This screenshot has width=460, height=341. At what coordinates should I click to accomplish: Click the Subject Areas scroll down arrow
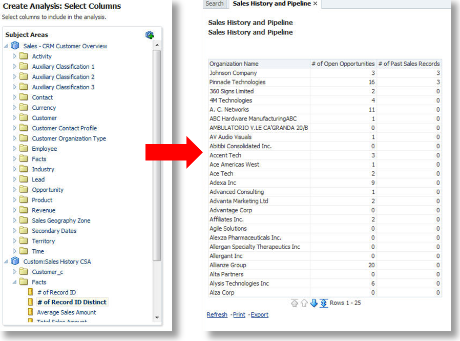click(x=157, y=317)
